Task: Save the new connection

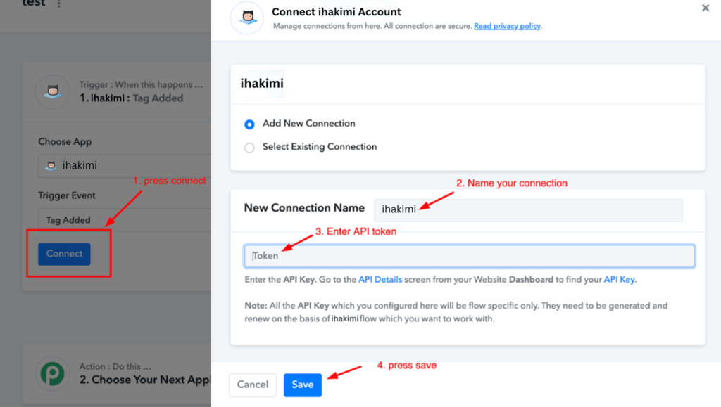Action: click(303, 385)
